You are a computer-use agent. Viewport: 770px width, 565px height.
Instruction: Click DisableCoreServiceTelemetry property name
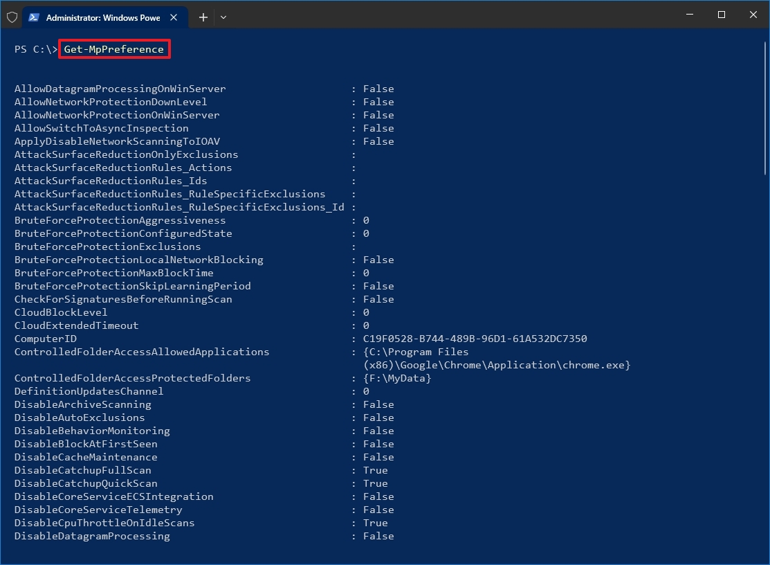(98, 510)
